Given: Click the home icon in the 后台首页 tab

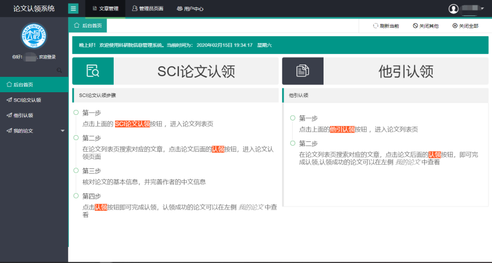Looking at the screenshot, I should coord(76,26).
